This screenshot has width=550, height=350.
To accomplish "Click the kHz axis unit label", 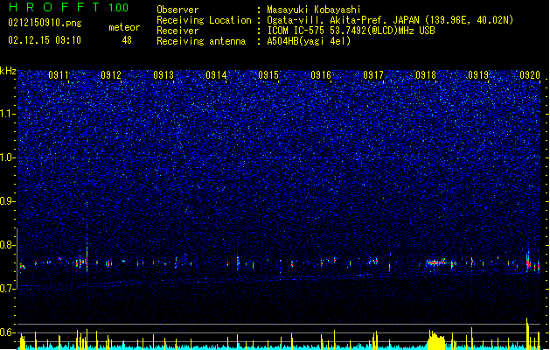I will [8, 71].
